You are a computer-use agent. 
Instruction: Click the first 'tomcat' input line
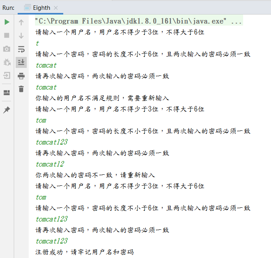point(46,65)
